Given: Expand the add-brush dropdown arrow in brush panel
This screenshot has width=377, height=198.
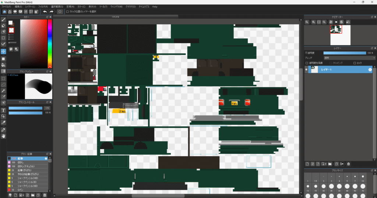Looking at the screenshot, I should (x=24, y=195).
